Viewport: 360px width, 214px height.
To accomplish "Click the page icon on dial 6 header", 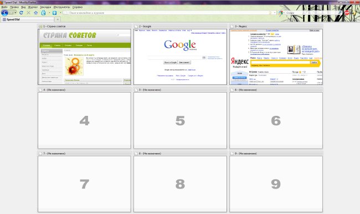I will click(x=232, y=90).
